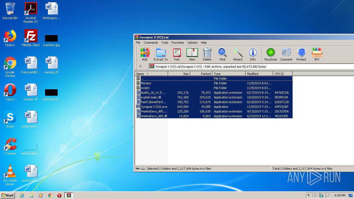The height and width of the screenshot is (199, 354).
Task: Open Skype desktop shortcut
Action: (10, 119)
